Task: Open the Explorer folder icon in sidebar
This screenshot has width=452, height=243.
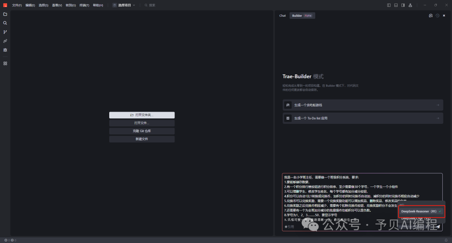Action: (5, 14)
